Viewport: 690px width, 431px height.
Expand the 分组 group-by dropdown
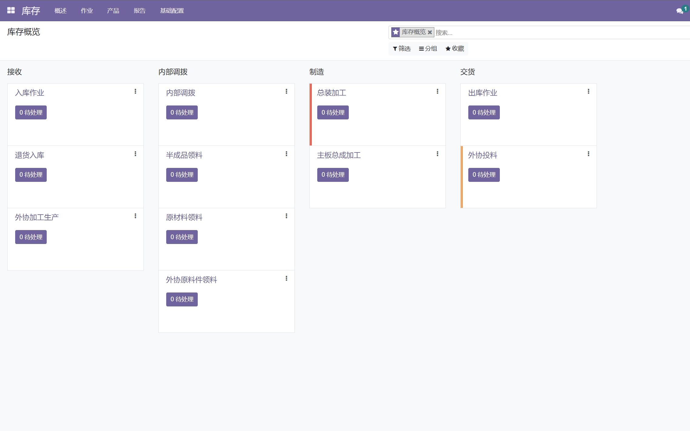[x=428, y=48]
